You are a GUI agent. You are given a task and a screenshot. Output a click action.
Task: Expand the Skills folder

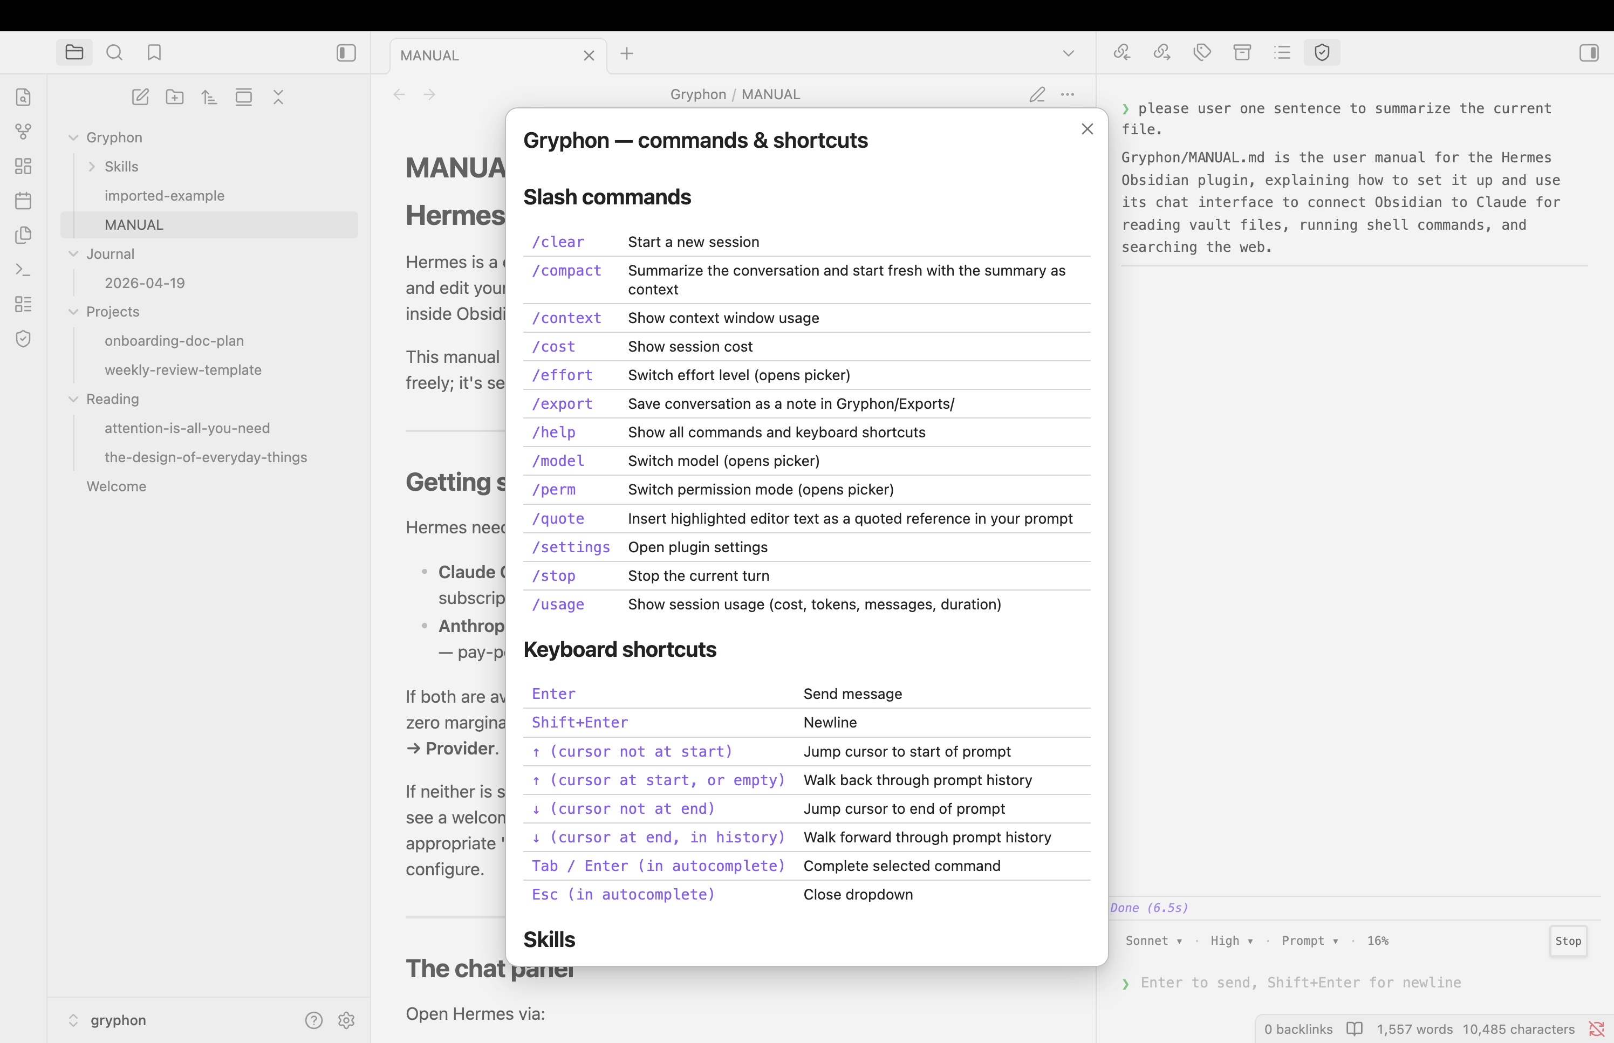(x=92, y=167)
